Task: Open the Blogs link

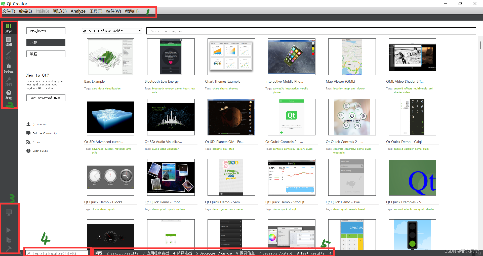Action: pyautogui.click(x=36, y=142)
